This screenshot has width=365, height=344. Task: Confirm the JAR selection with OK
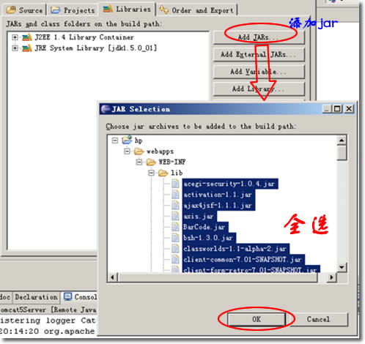click(257, 319)
